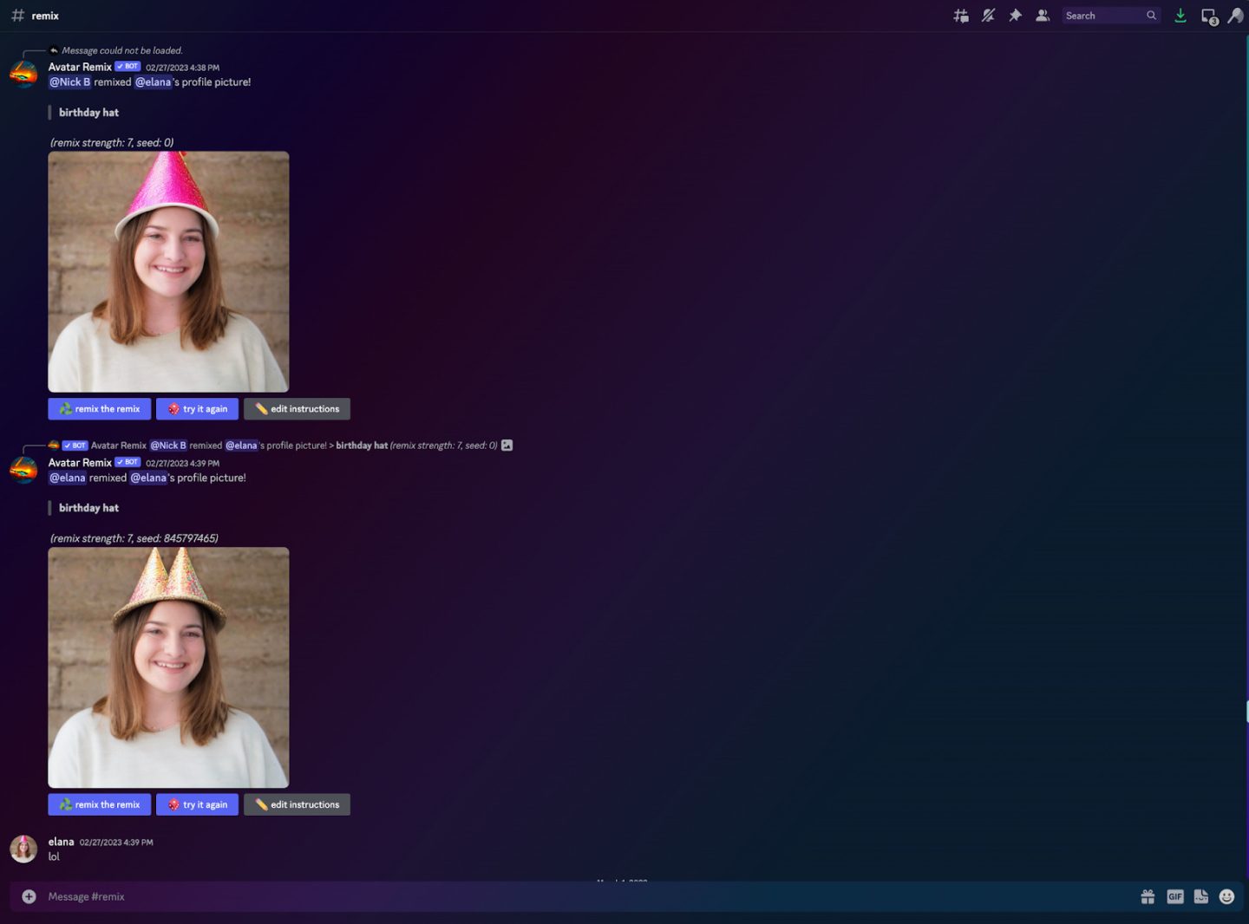Click the Download Apps icon
This screenshot has height=924, width=1249.
pyautogui.click(x=1180, y=15)
